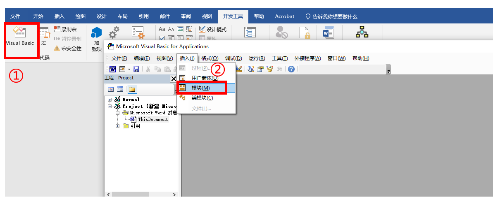
Task: Close the 工程 - Project pane
Action: (x=174, y=79)
